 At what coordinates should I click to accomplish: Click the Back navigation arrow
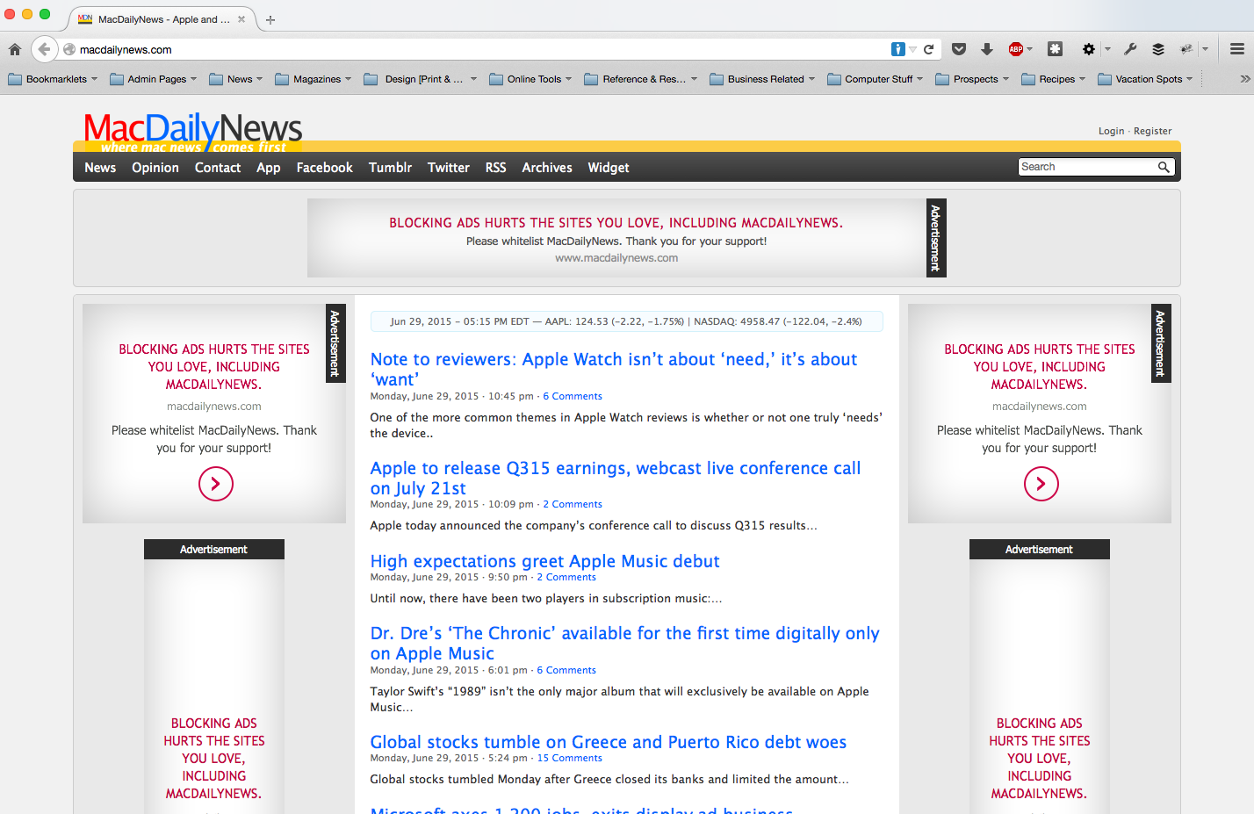click(44, 49)
